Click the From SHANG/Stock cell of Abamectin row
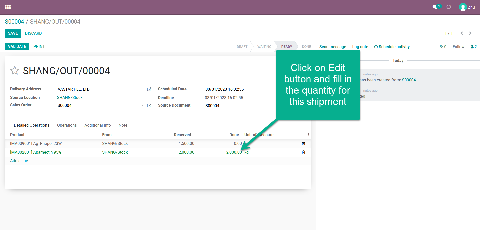The image size is (480, 230). coord(115,152)
